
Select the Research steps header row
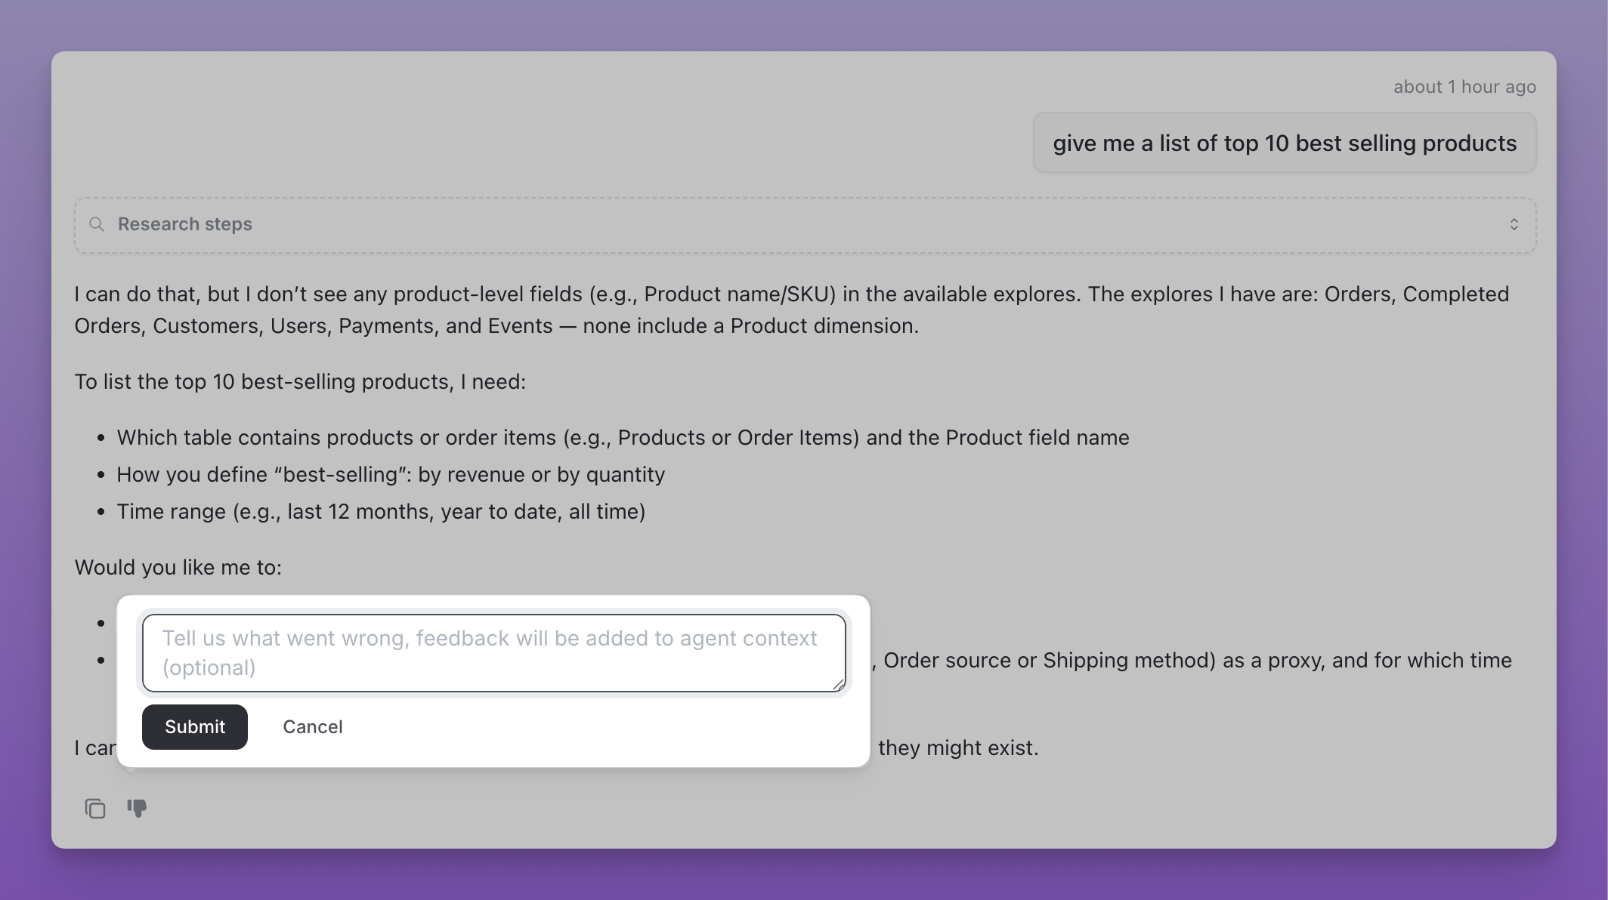tap(805, 224)
